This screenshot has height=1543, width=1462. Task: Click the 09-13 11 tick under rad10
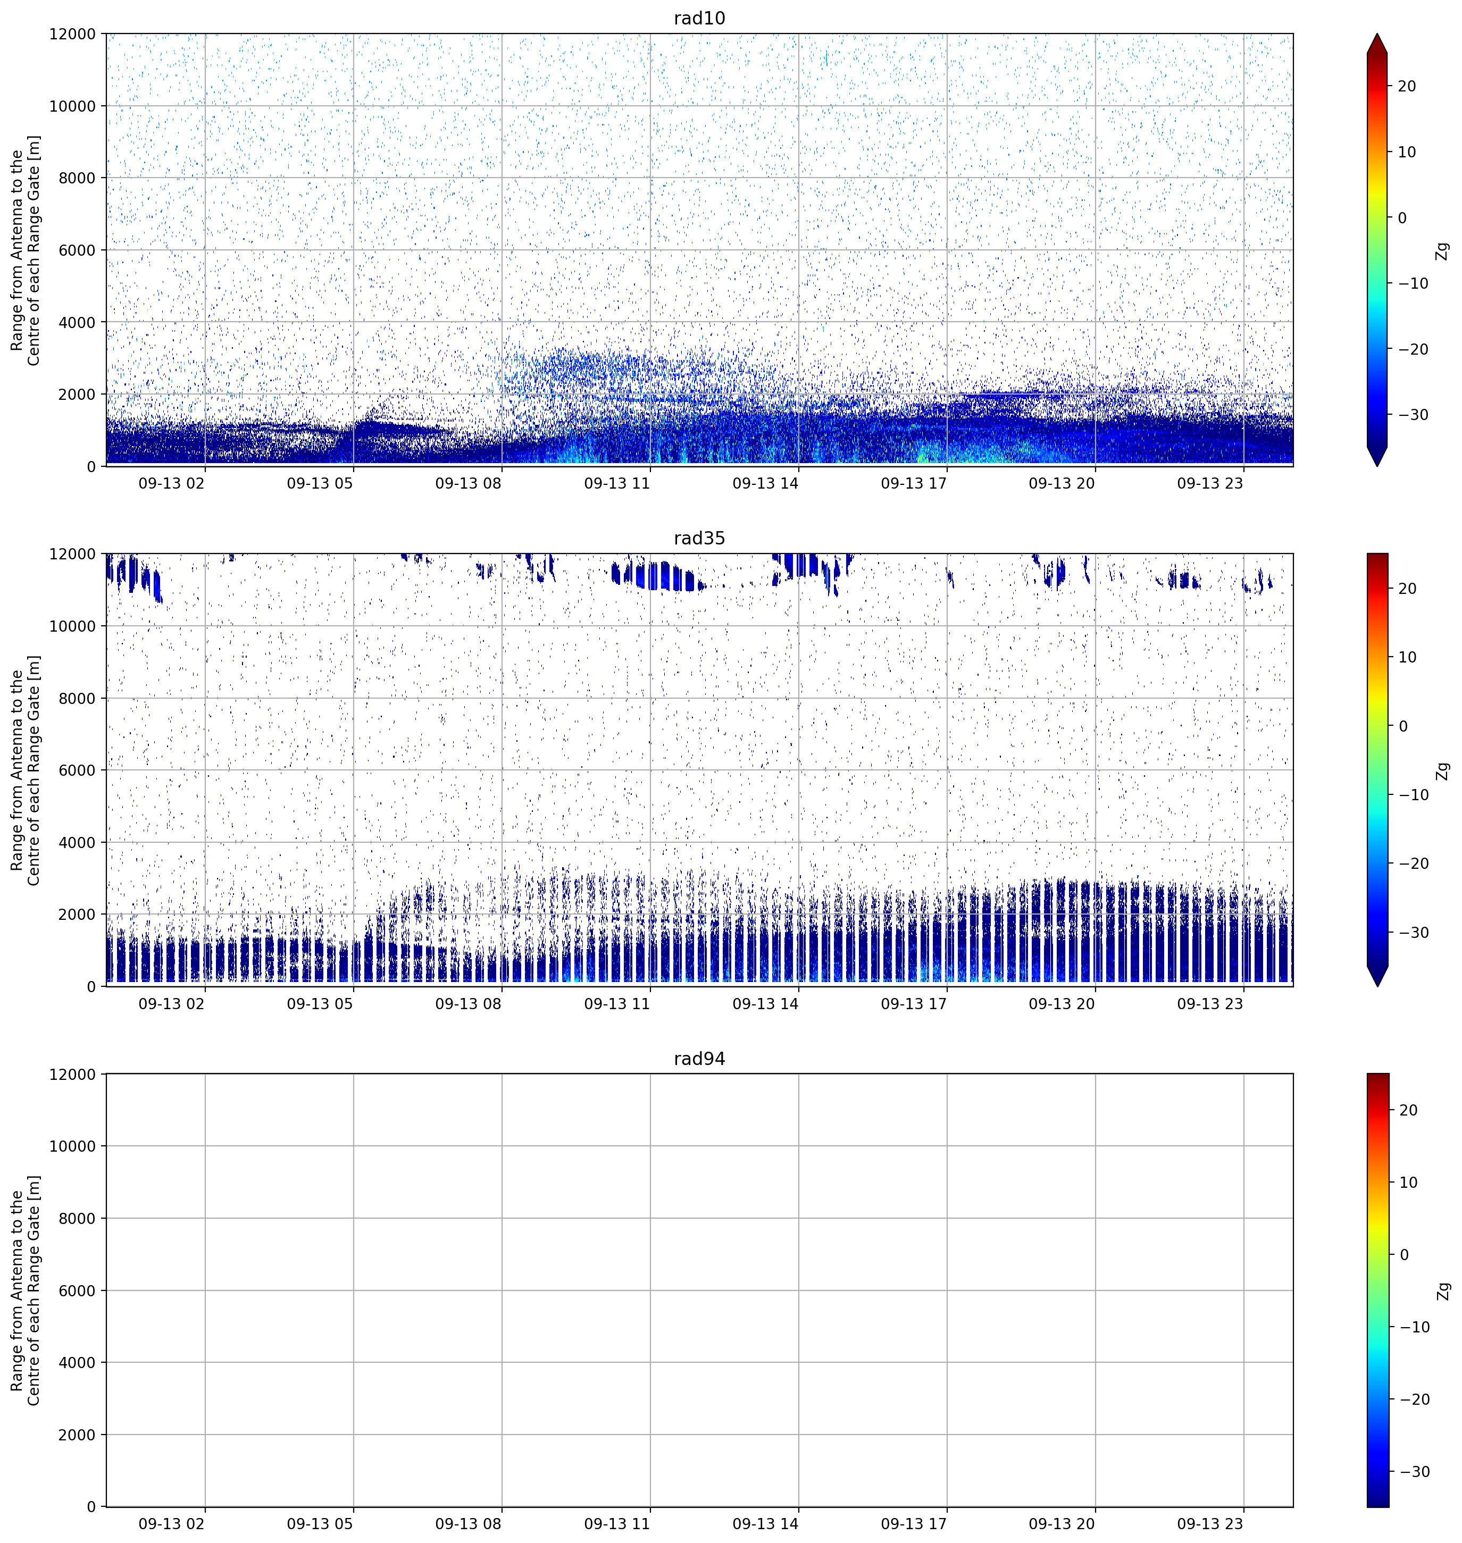pyautogui.click(x=617, y=483)
